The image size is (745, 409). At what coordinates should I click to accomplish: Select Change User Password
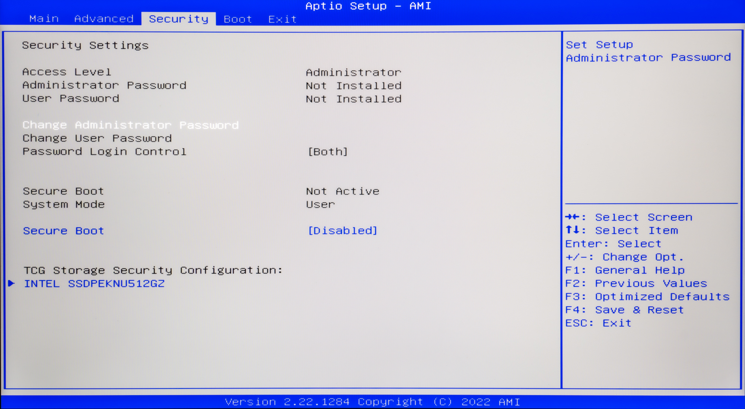97,139
